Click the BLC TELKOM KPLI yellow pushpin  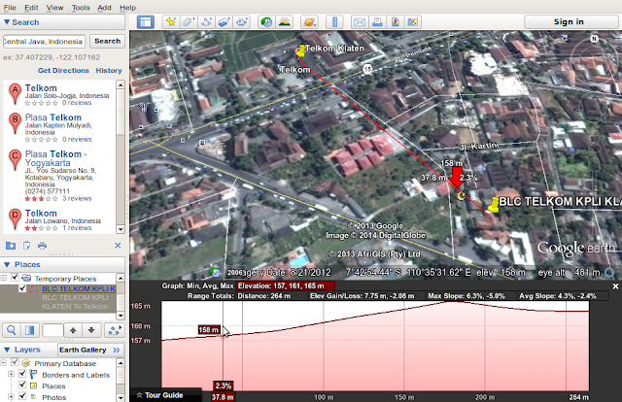494,205
